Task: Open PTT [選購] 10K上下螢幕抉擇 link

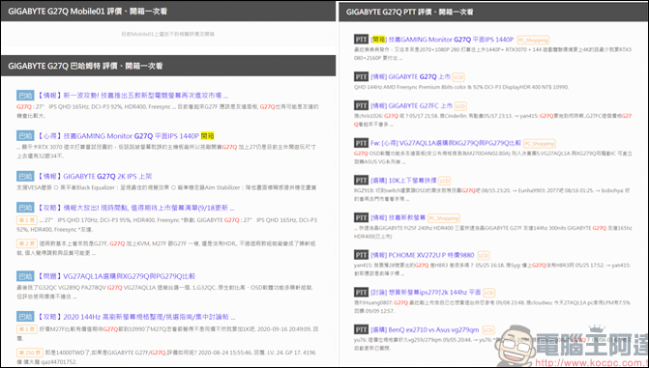Action: [x=403, y=181]
